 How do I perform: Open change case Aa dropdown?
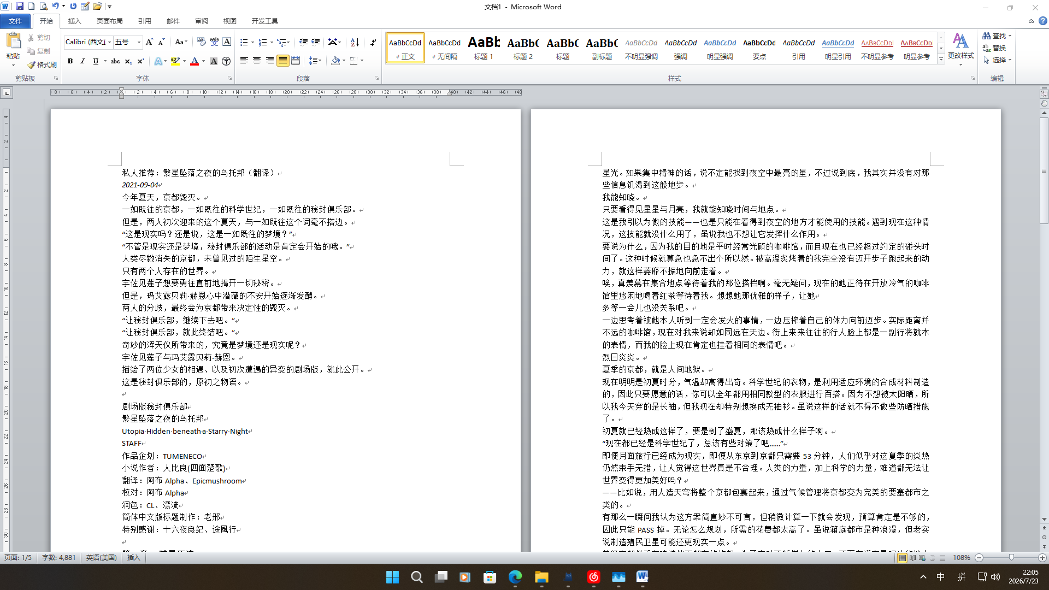pos(181,42)
